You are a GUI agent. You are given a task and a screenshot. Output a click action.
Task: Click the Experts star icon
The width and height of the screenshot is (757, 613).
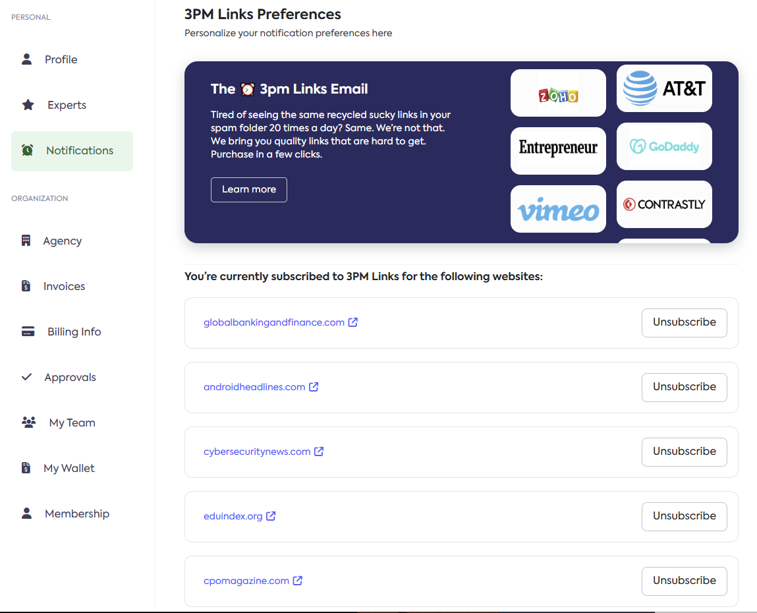coord(28,105)
